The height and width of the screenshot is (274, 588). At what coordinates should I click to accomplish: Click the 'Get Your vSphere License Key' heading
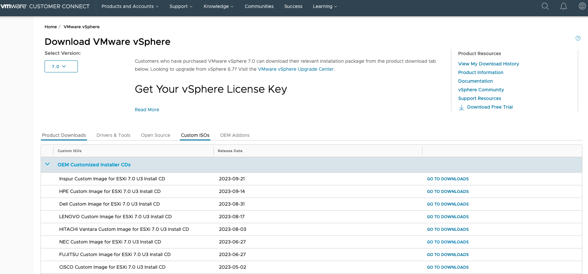click(x=211, y=89)
